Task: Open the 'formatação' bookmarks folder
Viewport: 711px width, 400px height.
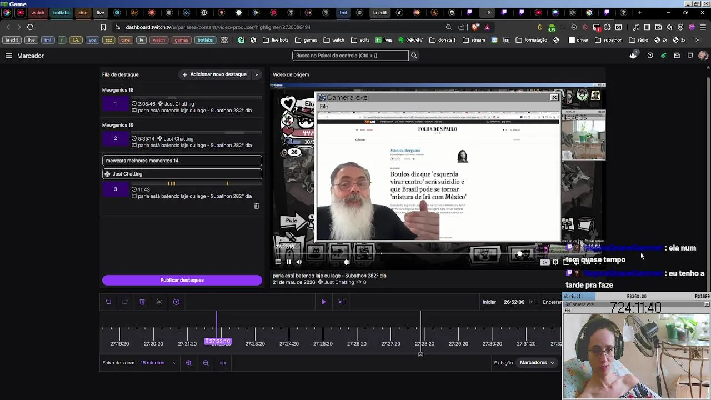Action: pyautogui.click(x=532, y=40)
